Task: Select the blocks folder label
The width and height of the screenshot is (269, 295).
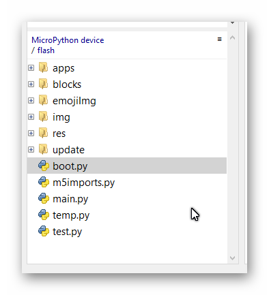Action: coord(67,84)
